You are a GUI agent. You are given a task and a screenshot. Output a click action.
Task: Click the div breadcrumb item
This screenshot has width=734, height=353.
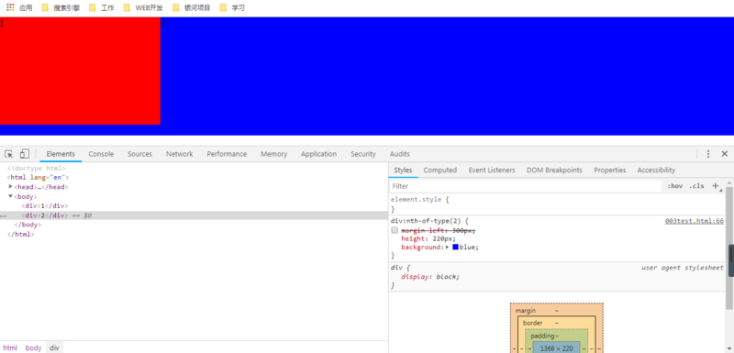(x=55, y=347)
